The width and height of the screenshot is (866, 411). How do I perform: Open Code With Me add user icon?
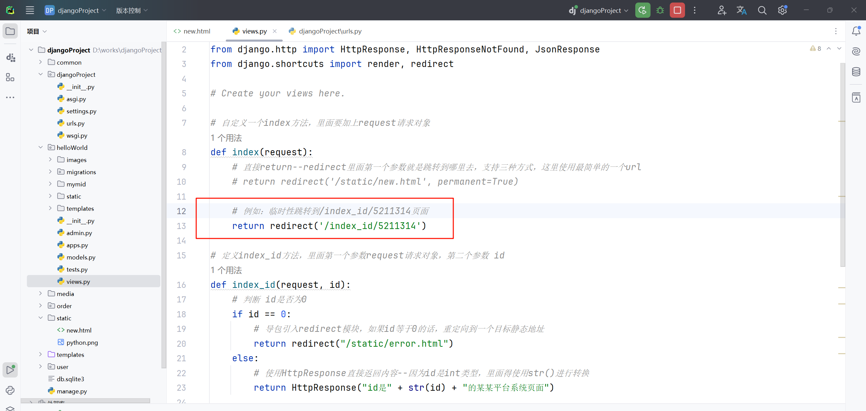tap(722, 10)
